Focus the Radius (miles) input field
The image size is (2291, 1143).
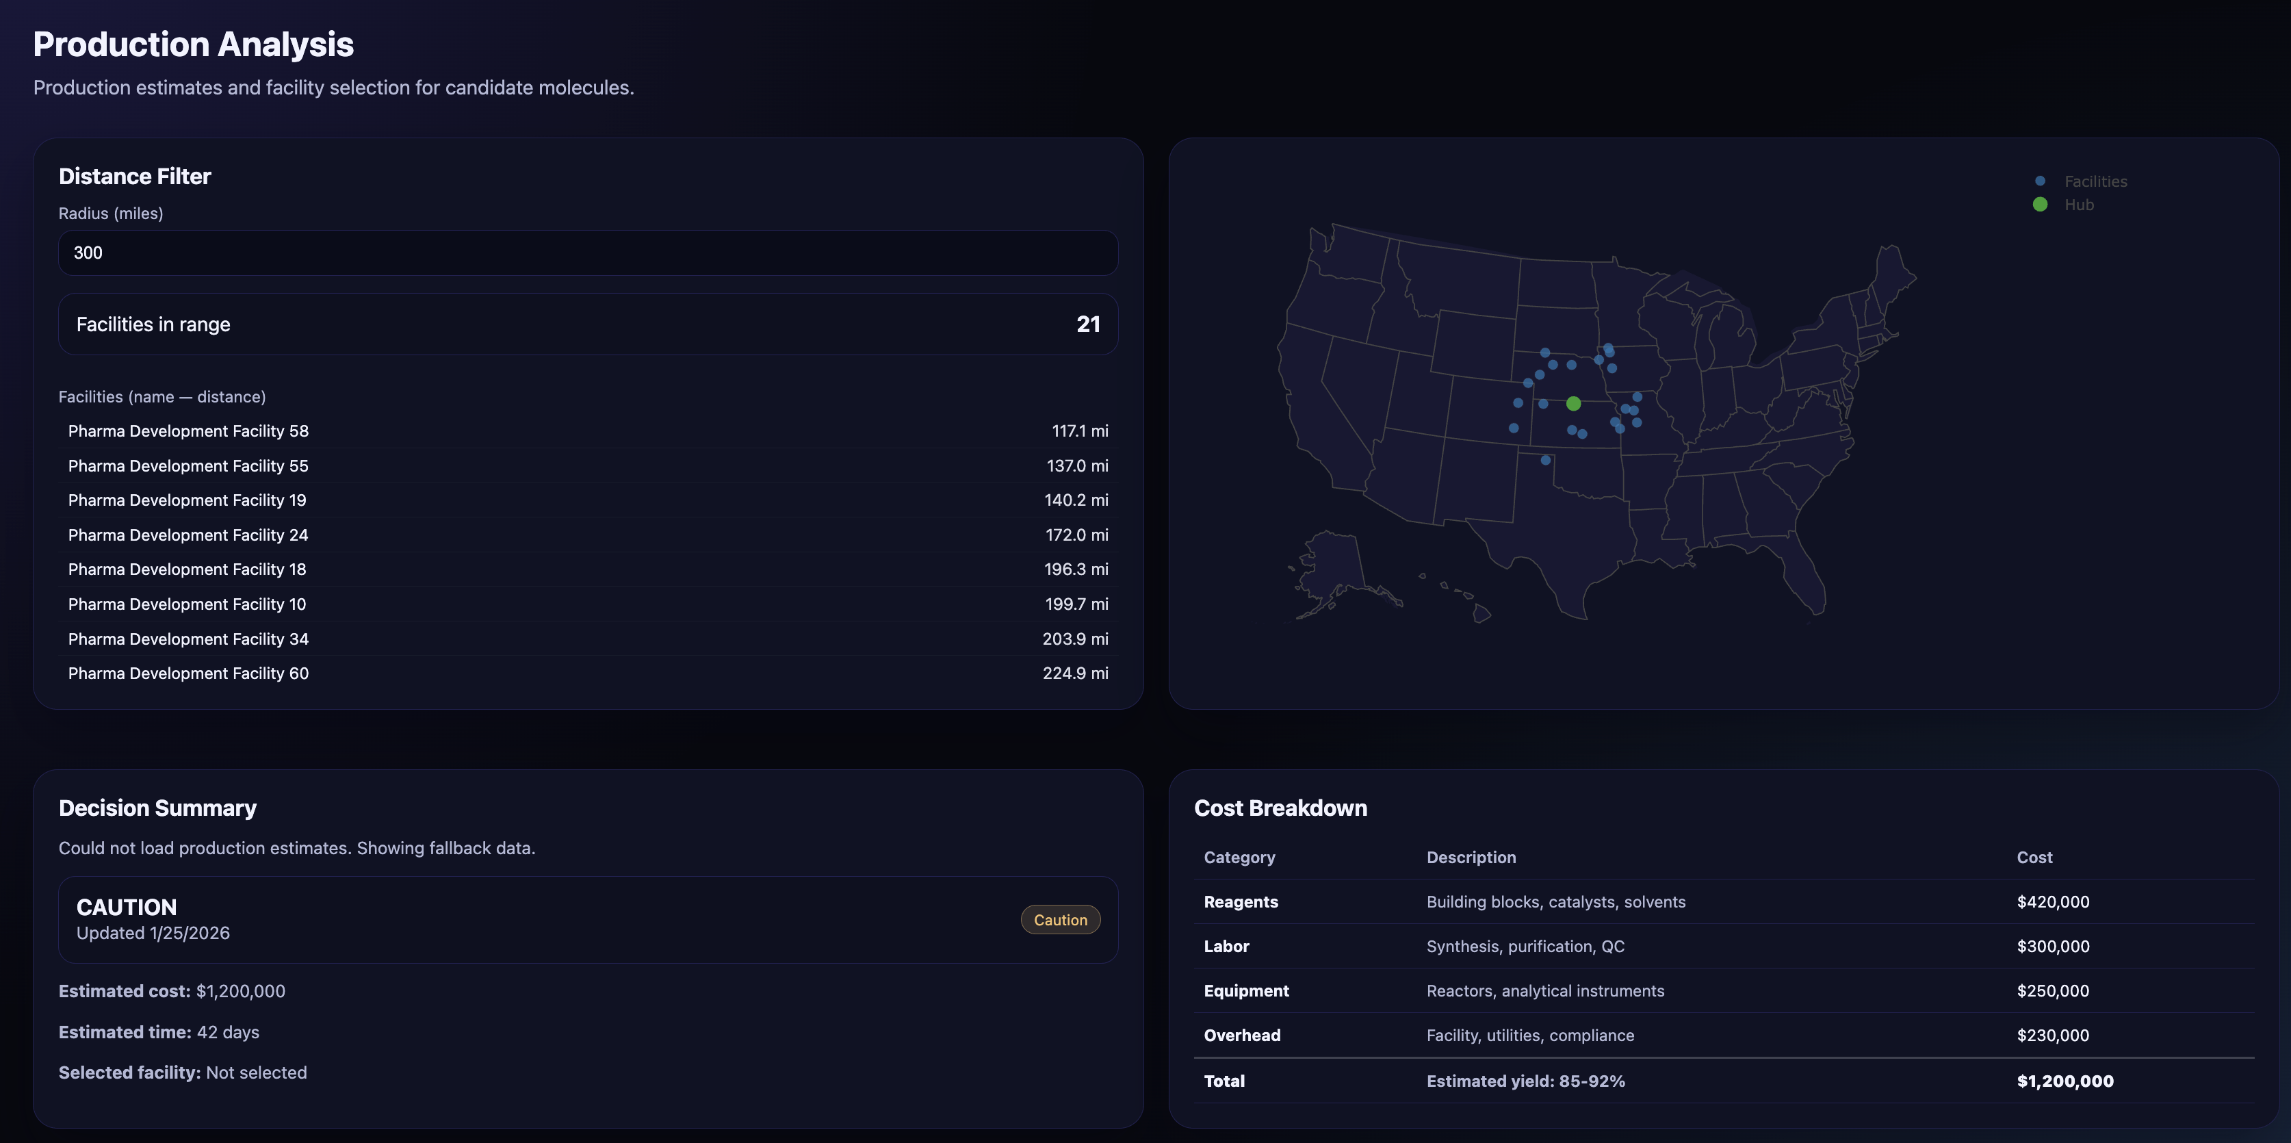(587, 253)
